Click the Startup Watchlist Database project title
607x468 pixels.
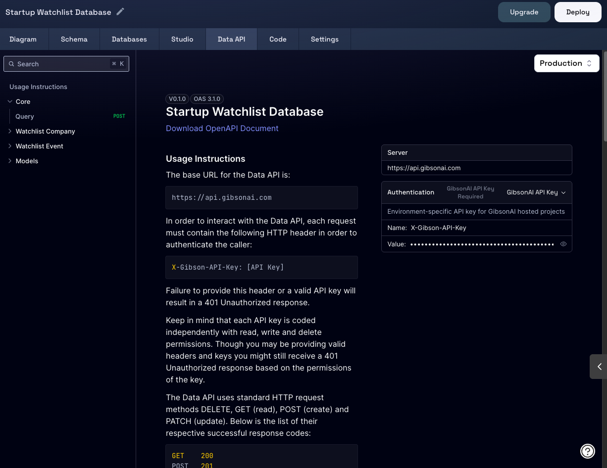click(58, 12)
